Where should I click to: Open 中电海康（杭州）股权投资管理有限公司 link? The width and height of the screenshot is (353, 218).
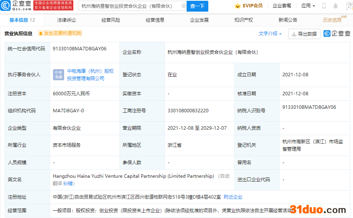click(90, 75)
